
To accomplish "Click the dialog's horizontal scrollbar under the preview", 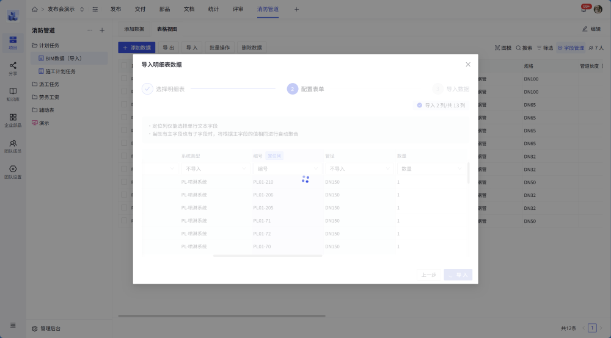I will (x=268, y=256).
